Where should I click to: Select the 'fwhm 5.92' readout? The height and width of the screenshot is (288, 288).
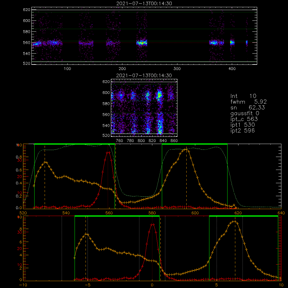click(x=249, y=102)
